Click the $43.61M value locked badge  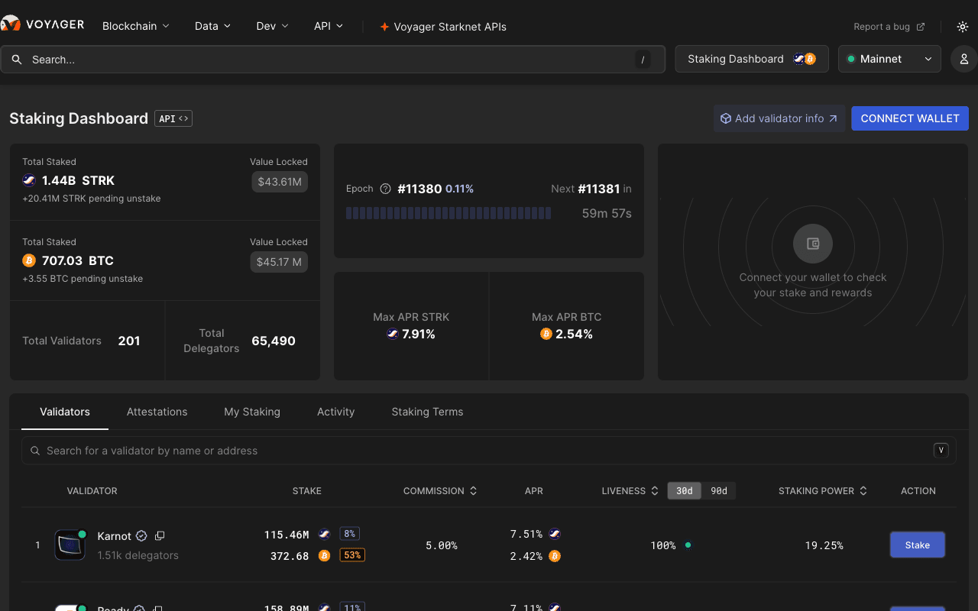[280, 182]
